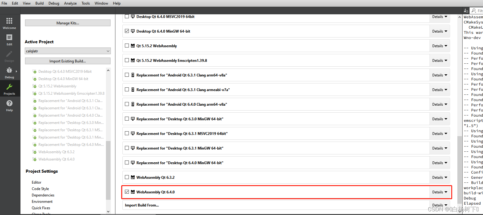Click the green plus icon beside WebAssembly Qt 6.3.2 in sidebar
This screenshot has height=215, width=483.
point(35,152)
